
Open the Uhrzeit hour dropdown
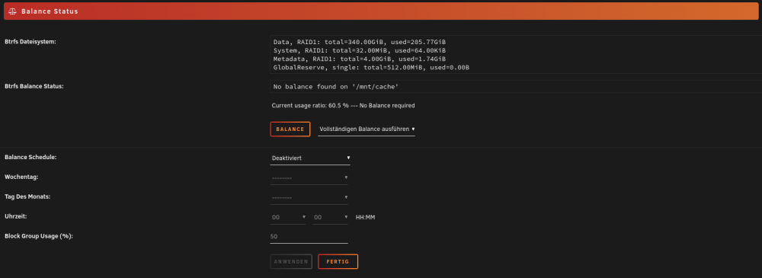coord(288,217)
